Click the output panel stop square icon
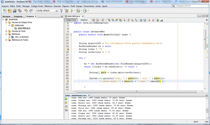Image resolution: width=210 pixels, height=125 pixels. coord(66,106)
